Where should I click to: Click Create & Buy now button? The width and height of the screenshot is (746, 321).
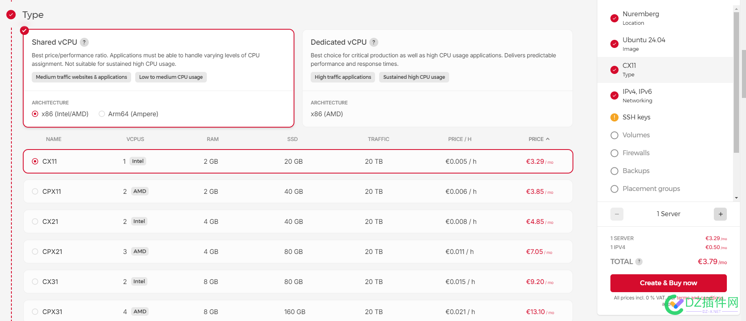click(668, 283)
